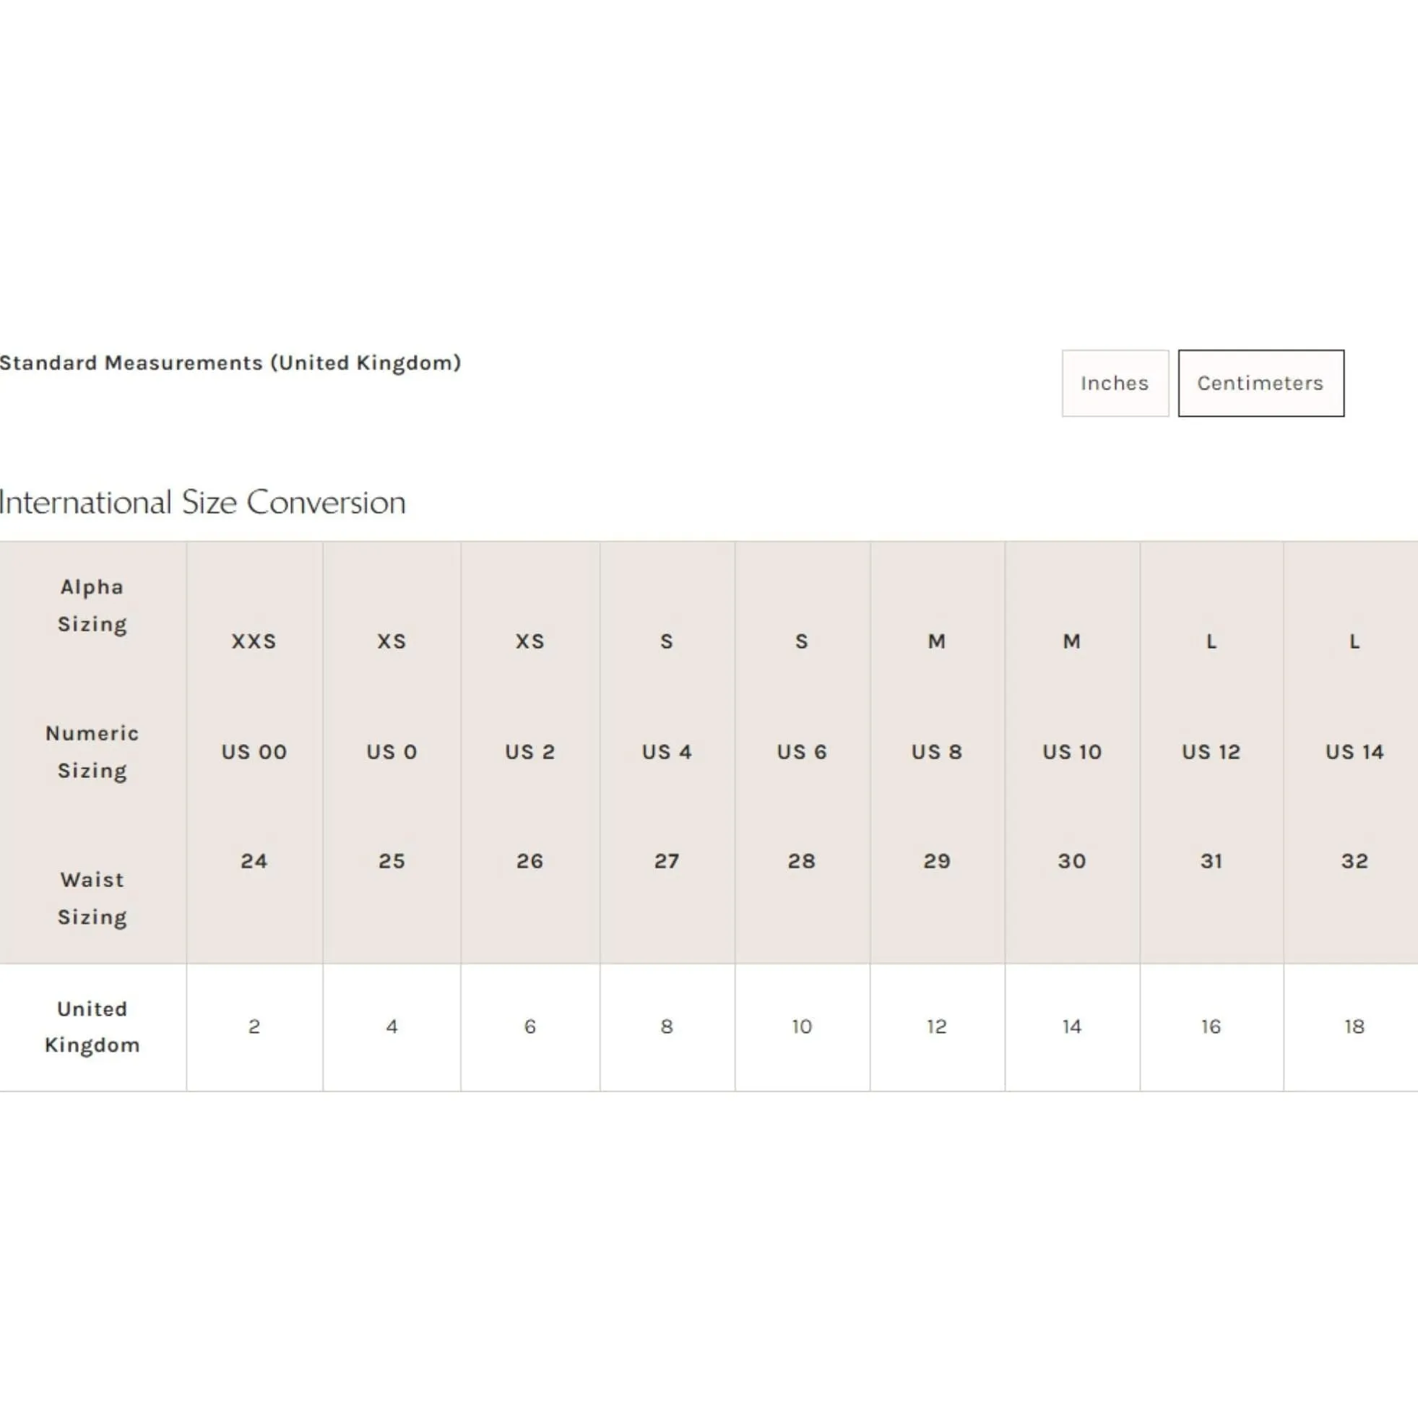The height and width of the screenshot is (1418, 1418).
Task: Click the L cell above US 14
Action: pyautogui.click(x=1354, y=641)
